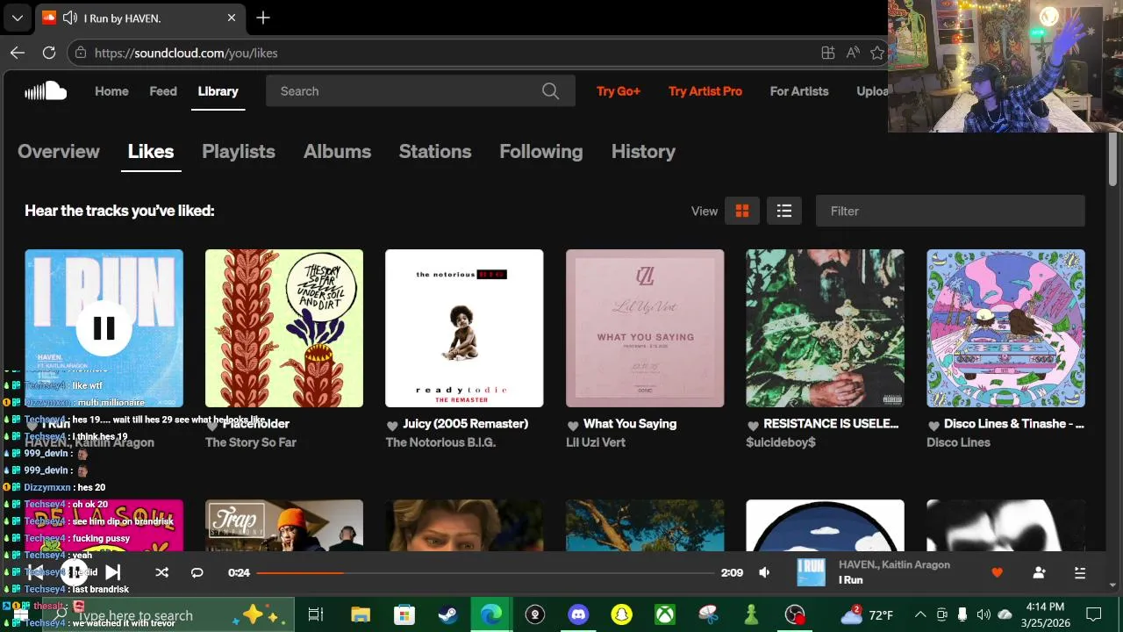Open Xbox app from the taskbar

coord(664,614)
